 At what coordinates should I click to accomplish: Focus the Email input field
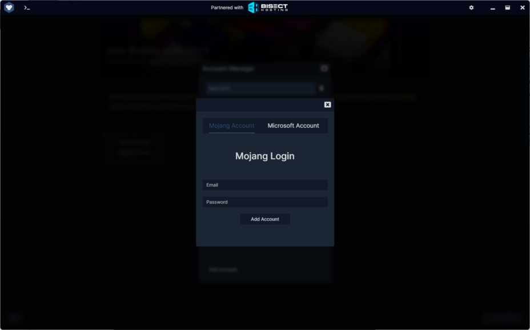pyautogui.click(x=265, y=185)
